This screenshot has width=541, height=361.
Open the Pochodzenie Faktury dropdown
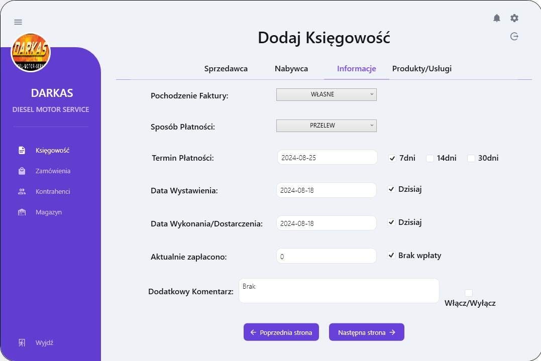pos(327,94)
